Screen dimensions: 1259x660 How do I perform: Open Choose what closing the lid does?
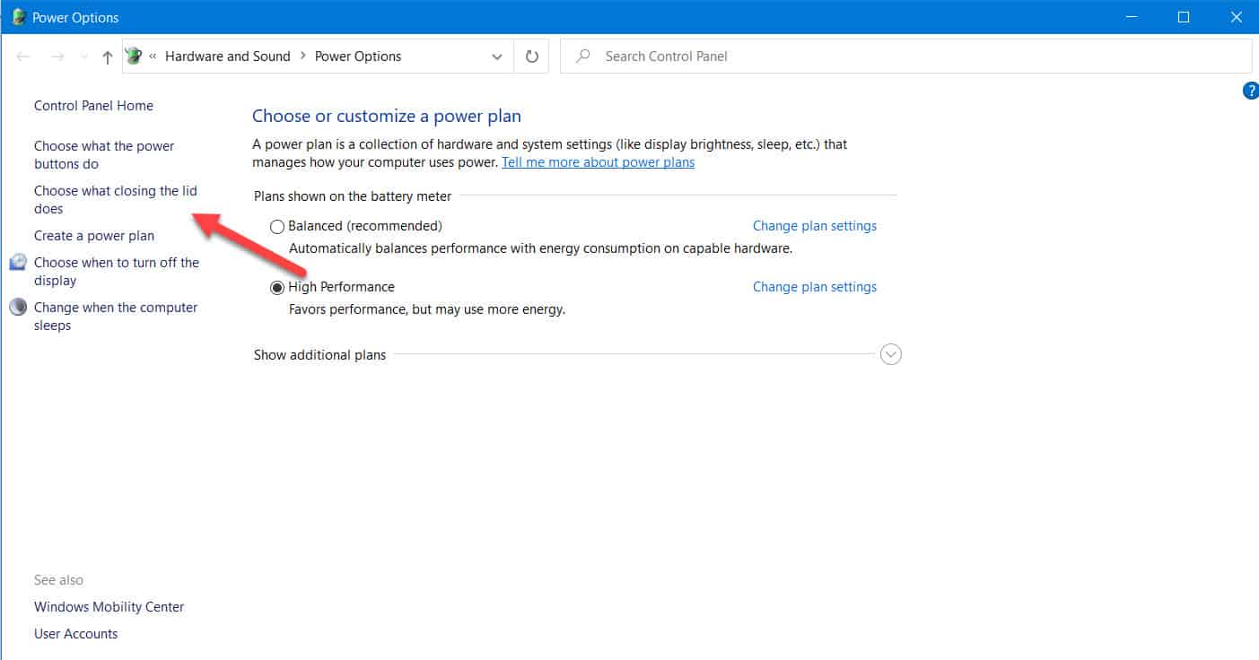pyautogui.click(x=116, y=200)
